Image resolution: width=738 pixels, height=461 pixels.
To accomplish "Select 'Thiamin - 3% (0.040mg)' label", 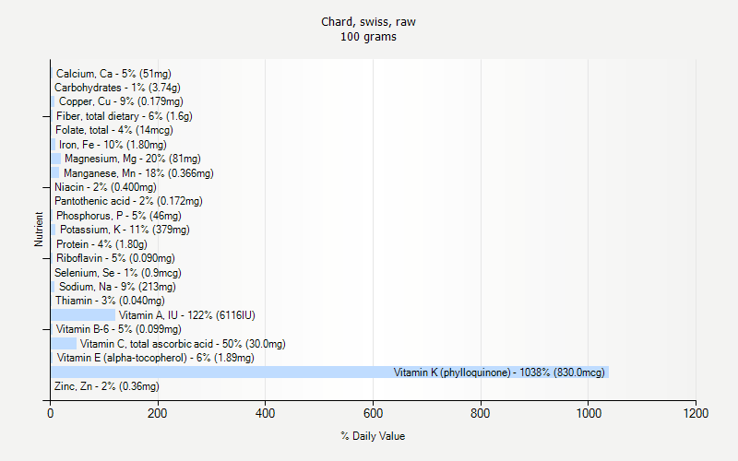I will 110,301.
